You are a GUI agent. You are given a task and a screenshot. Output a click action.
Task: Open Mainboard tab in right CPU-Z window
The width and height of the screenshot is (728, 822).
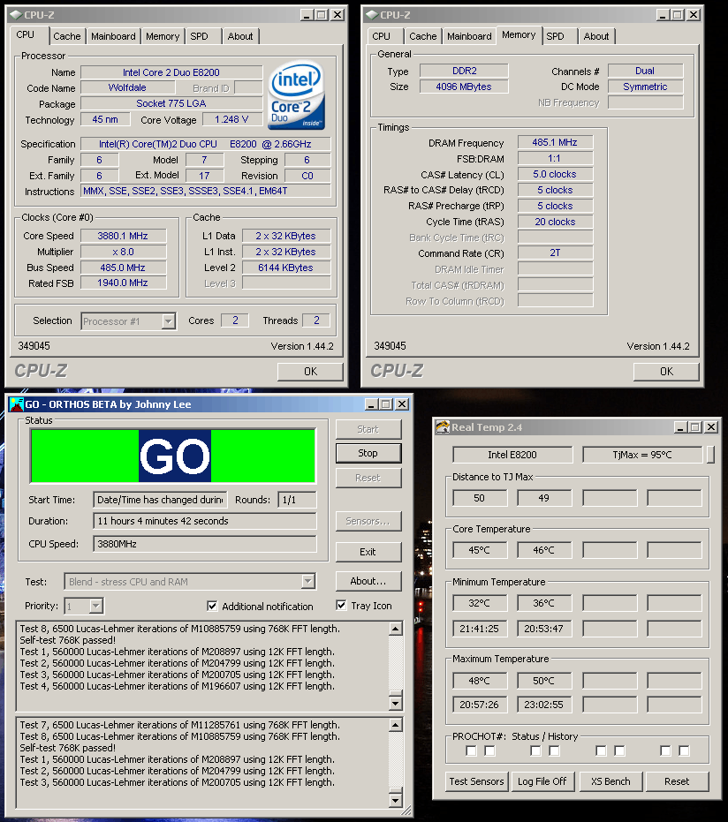469,36
